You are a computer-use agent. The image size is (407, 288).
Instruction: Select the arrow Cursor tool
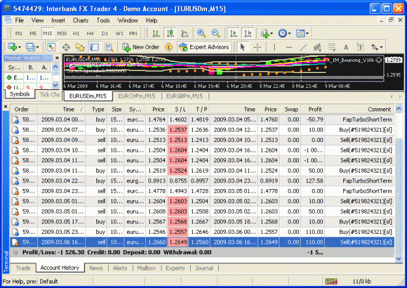coord(242,48)
